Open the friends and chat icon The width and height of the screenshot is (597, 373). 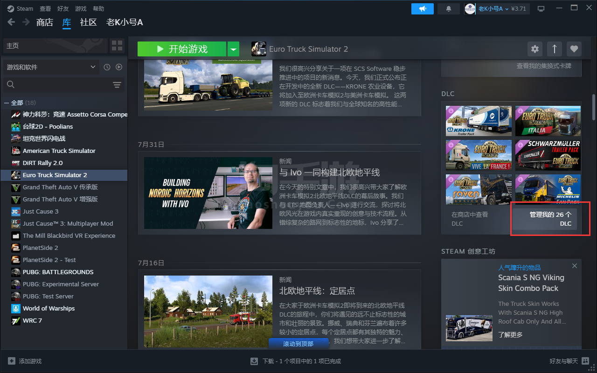coord(585,361)
